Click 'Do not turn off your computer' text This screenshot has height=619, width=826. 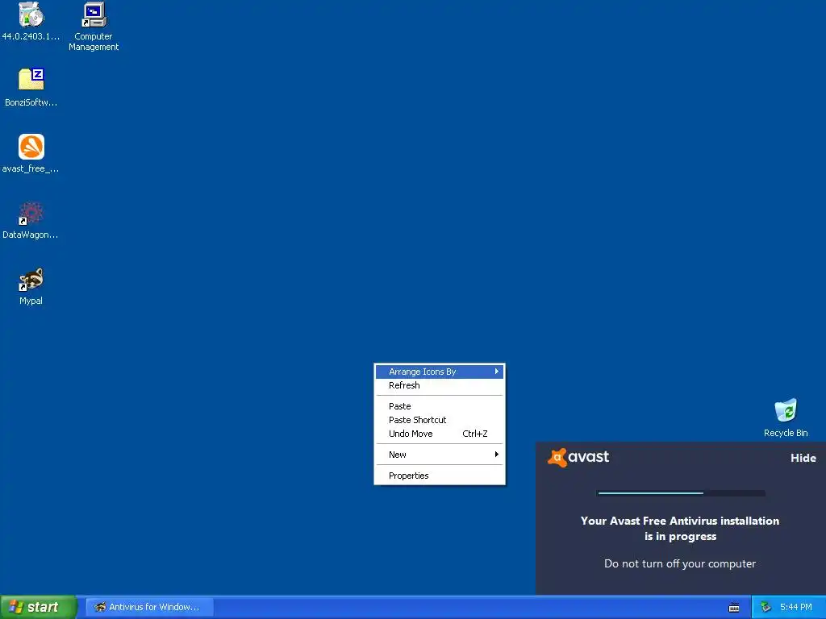(679, 563)
